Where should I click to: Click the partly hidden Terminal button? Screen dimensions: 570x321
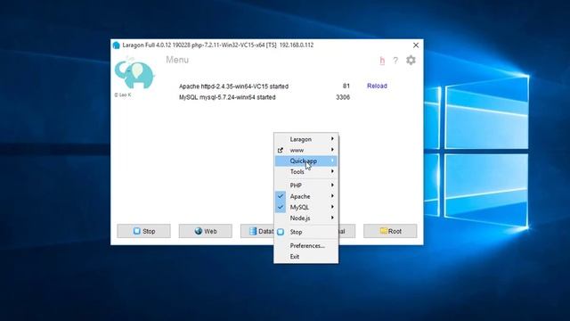tap(346, 231)
